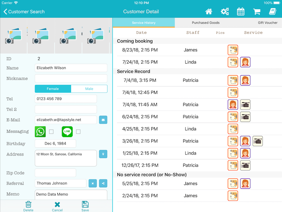This screenshot has width=282, height=212.
Task: Tap camera service icon on 7/4/18 11:45 AM
Action: pyautogui.click(x=245, y=105)
